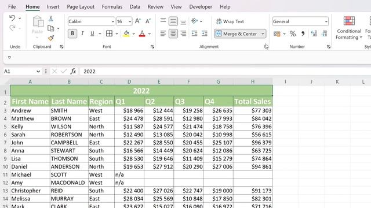Click the Undo arrow icon
Image resolution: width=371 pixels, height=208 pixels.
12,18
